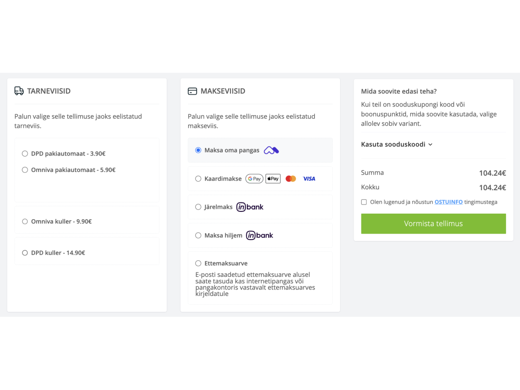Click the Mastercard logo
Screen dimensions: 520x390
coord(291,179)
